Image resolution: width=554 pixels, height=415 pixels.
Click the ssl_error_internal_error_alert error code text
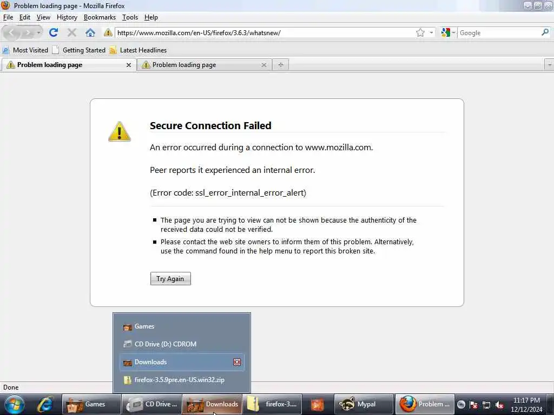(249, 193)
